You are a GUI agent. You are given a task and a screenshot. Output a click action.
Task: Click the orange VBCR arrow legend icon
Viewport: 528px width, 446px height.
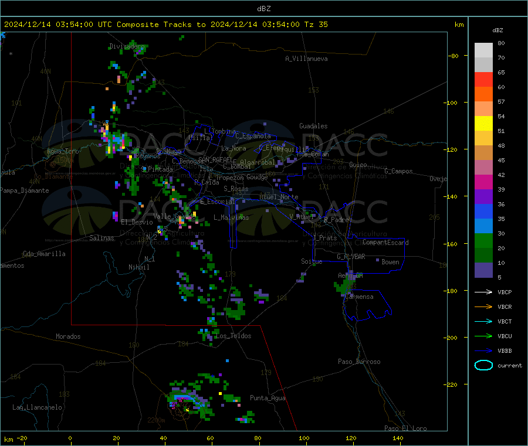[483, 307]
